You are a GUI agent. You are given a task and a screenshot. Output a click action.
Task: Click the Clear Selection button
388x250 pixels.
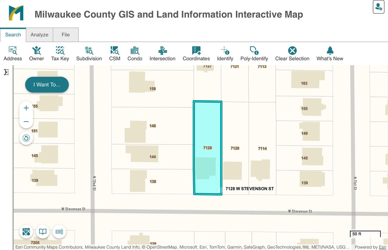[x=292, y=54]
